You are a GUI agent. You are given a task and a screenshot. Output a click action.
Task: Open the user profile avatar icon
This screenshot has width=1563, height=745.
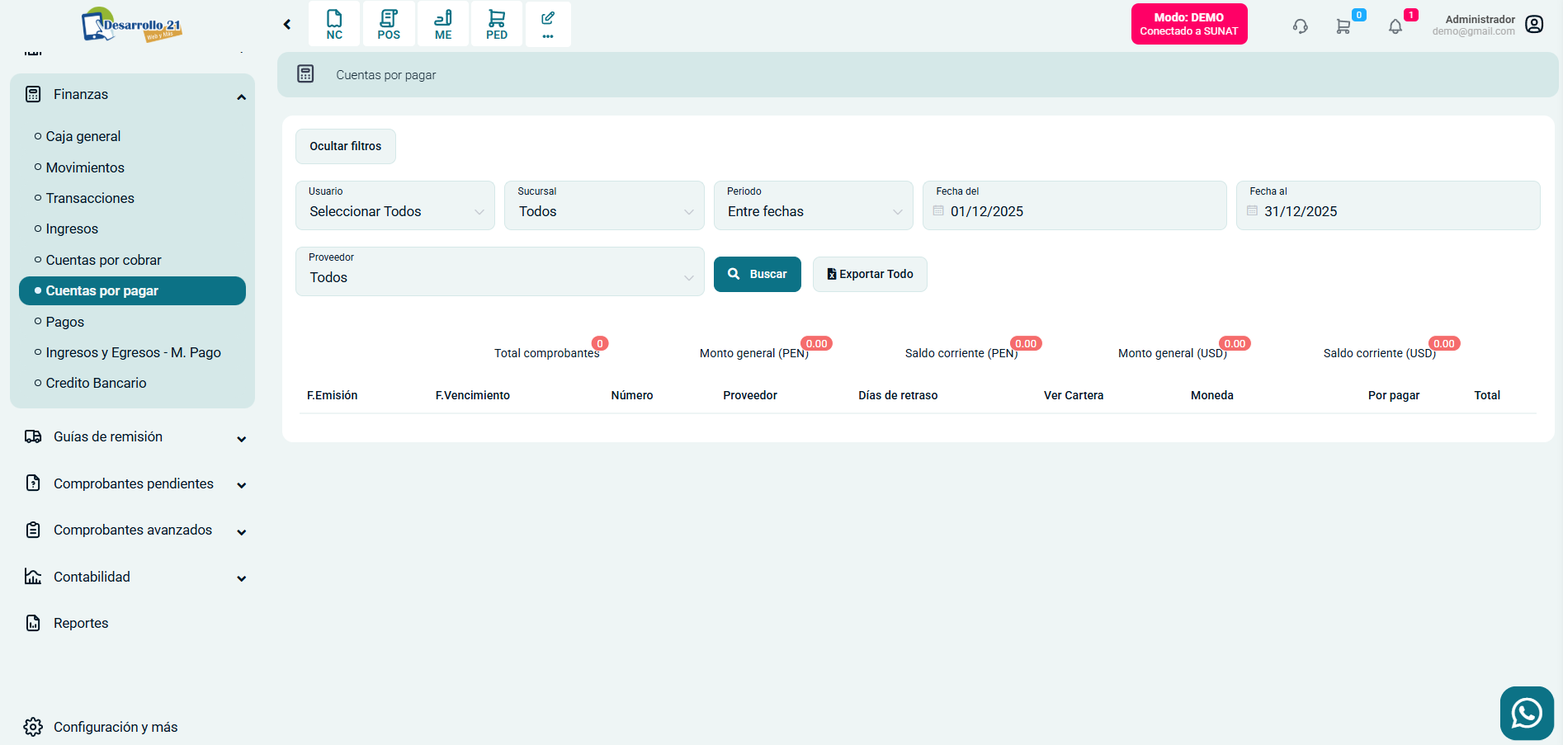point(1534,25)
